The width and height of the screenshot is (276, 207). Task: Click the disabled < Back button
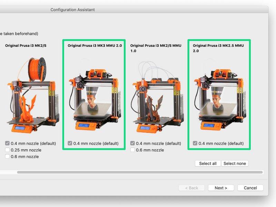(191, 188)
